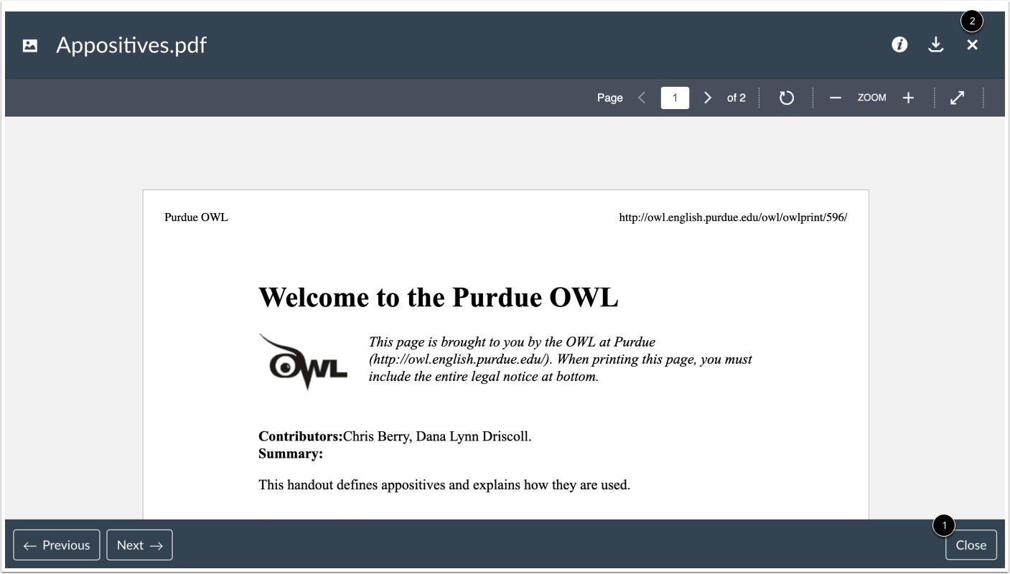Click the Close button in the footer
Image resolution: width=1010 pixels, height=574 pixels.
click(971, 545)
